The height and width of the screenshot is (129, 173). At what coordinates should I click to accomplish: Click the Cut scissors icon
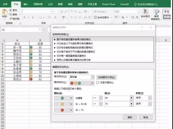point(10,10)
